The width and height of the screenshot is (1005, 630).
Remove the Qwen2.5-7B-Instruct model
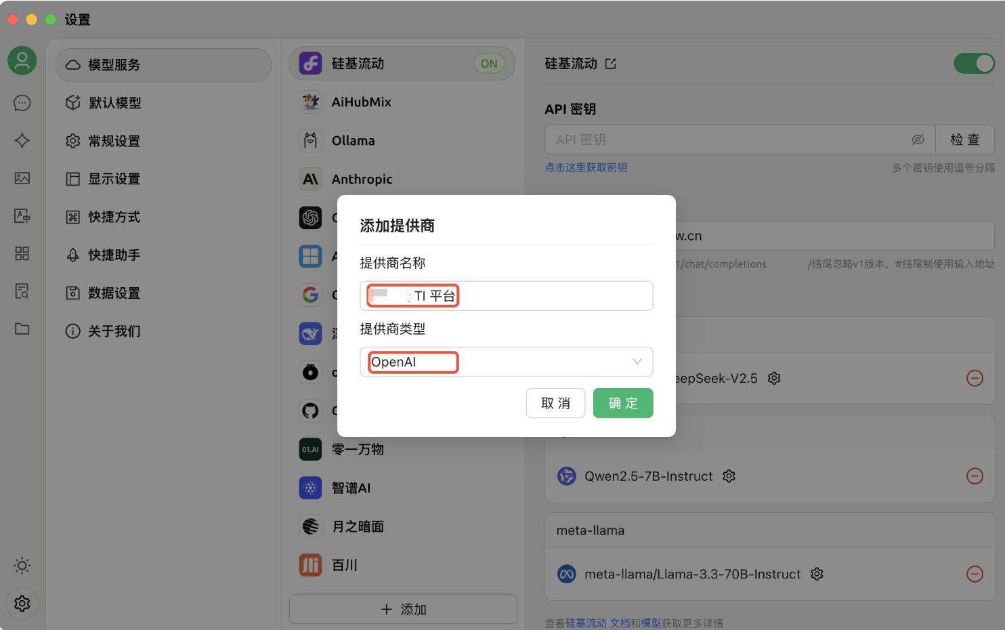pos(975,476)
